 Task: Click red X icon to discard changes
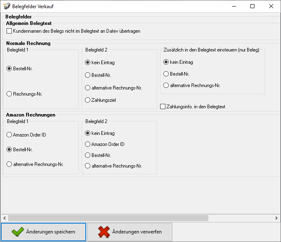point(104,232)
